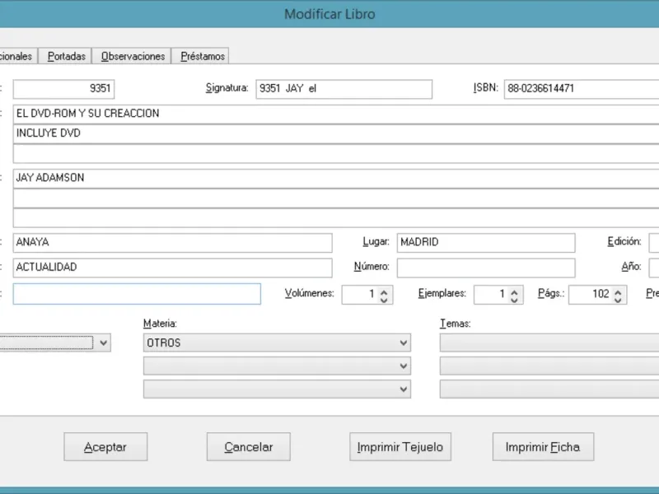Select the Lugar field containing MADRID

point(485,243)
